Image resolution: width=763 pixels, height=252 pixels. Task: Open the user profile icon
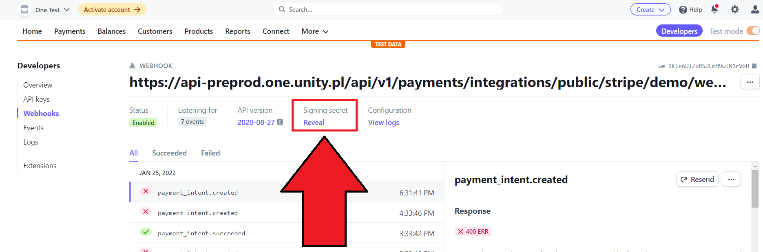(755, 9)
